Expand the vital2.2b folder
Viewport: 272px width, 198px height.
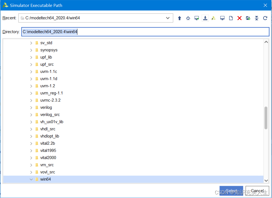click(31, 143)
